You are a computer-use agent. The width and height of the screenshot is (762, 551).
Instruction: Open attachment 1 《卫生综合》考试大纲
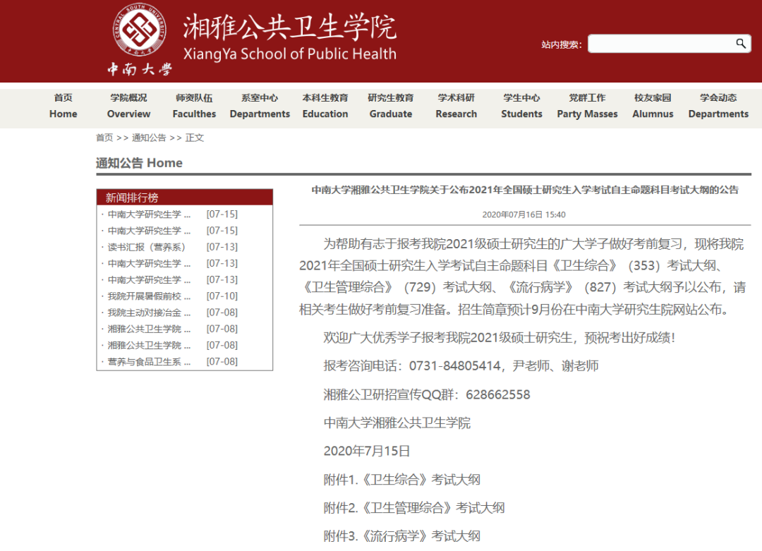tap(402, 480)
